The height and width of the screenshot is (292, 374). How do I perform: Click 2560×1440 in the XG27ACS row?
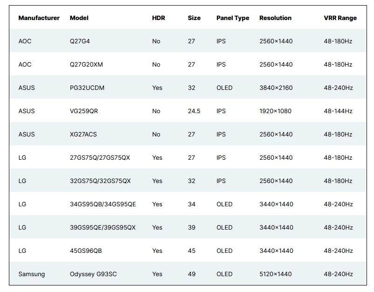point(276,134)
